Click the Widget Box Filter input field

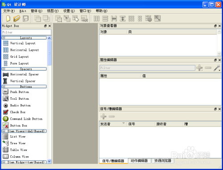click(x=26, y=32)
